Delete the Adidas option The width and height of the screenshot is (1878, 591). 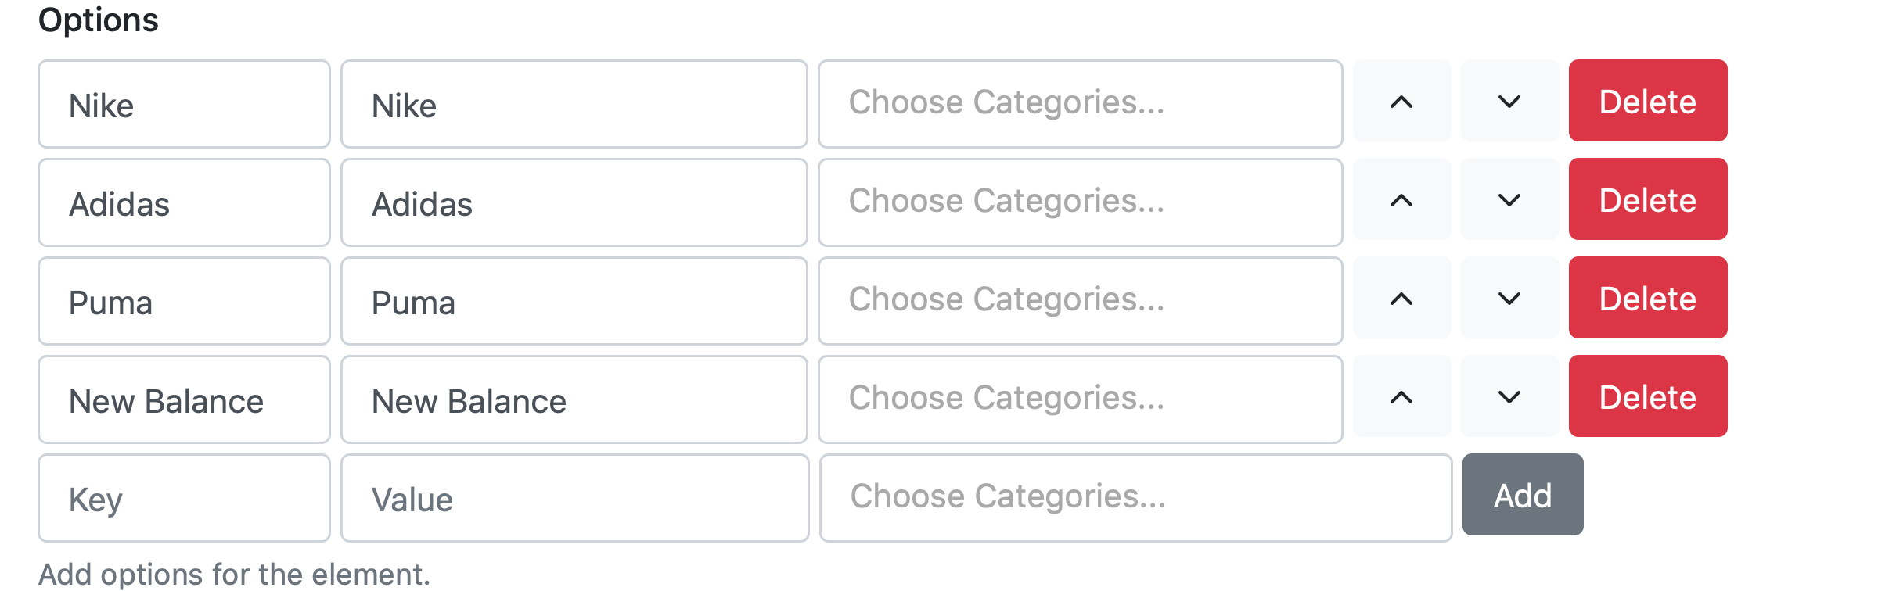[1647, 200]
